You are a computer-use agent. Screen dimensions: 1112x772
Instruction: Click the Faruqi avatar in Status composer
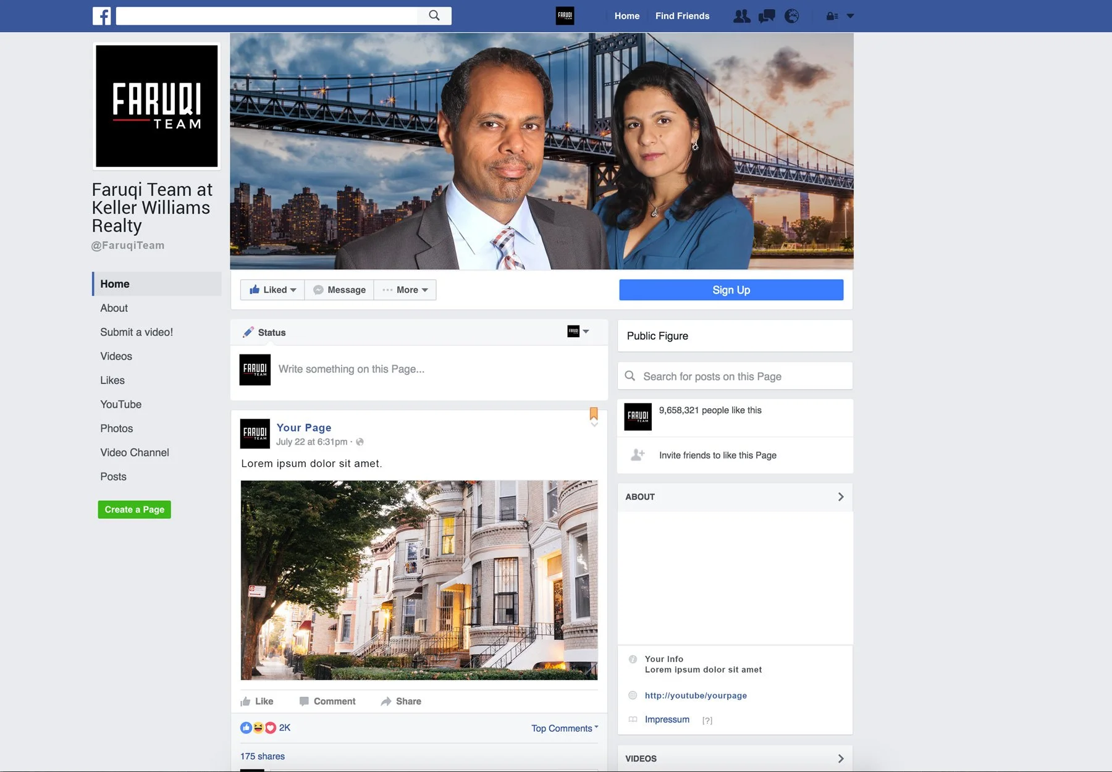click(x=255, y=369)
